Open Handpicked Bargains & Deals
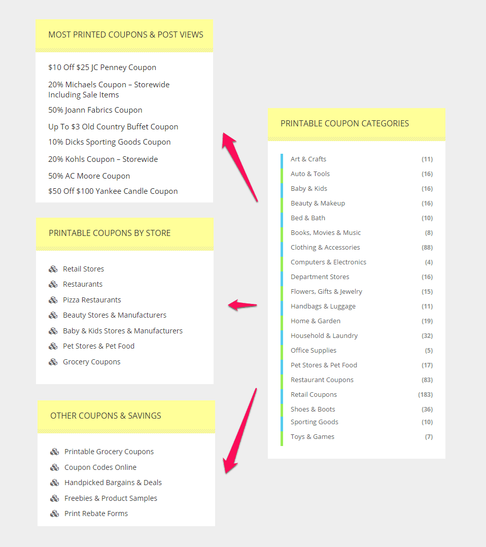This screenshot has height=547, width=486. (113, 483)
